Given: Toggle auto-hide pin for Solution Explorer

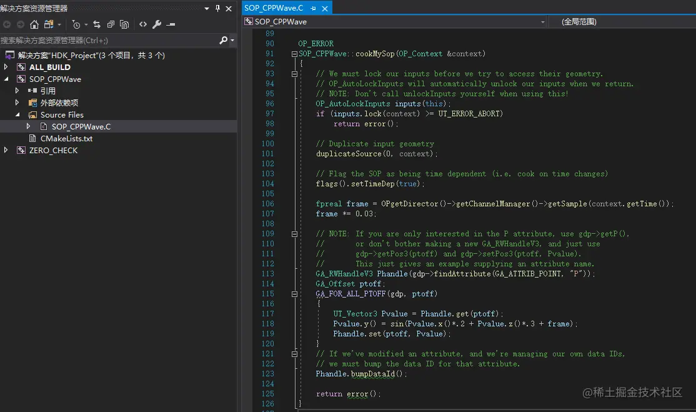Looking at the screenshot, I should 217,8.
